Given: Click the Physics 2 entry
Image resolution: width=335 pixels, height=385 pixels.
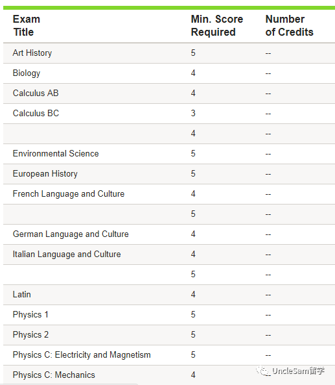Looking at the screenshot, I should 30,335.
